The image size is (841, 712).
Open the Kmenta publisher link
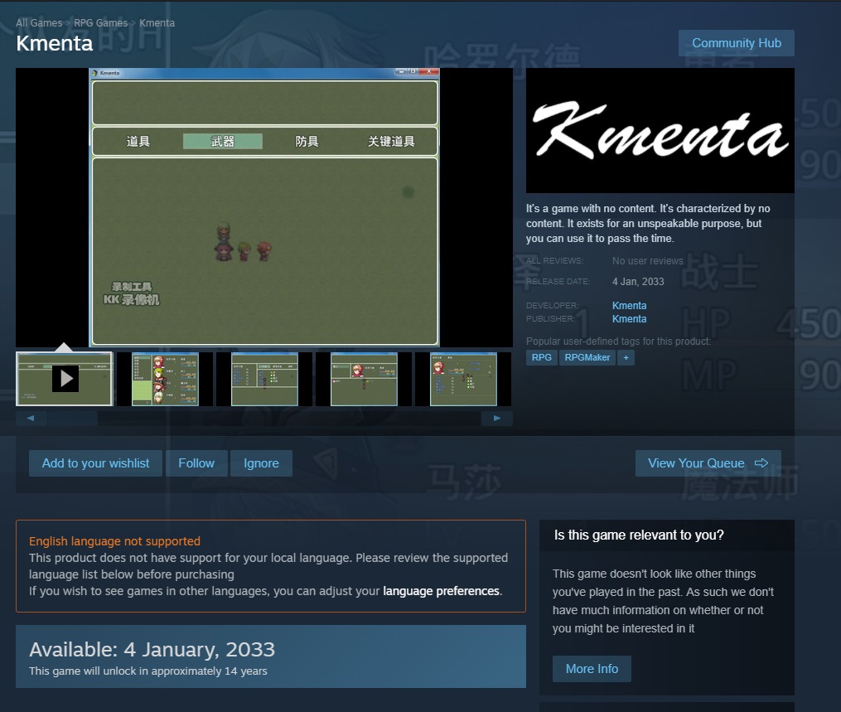[x=629, y=319]
